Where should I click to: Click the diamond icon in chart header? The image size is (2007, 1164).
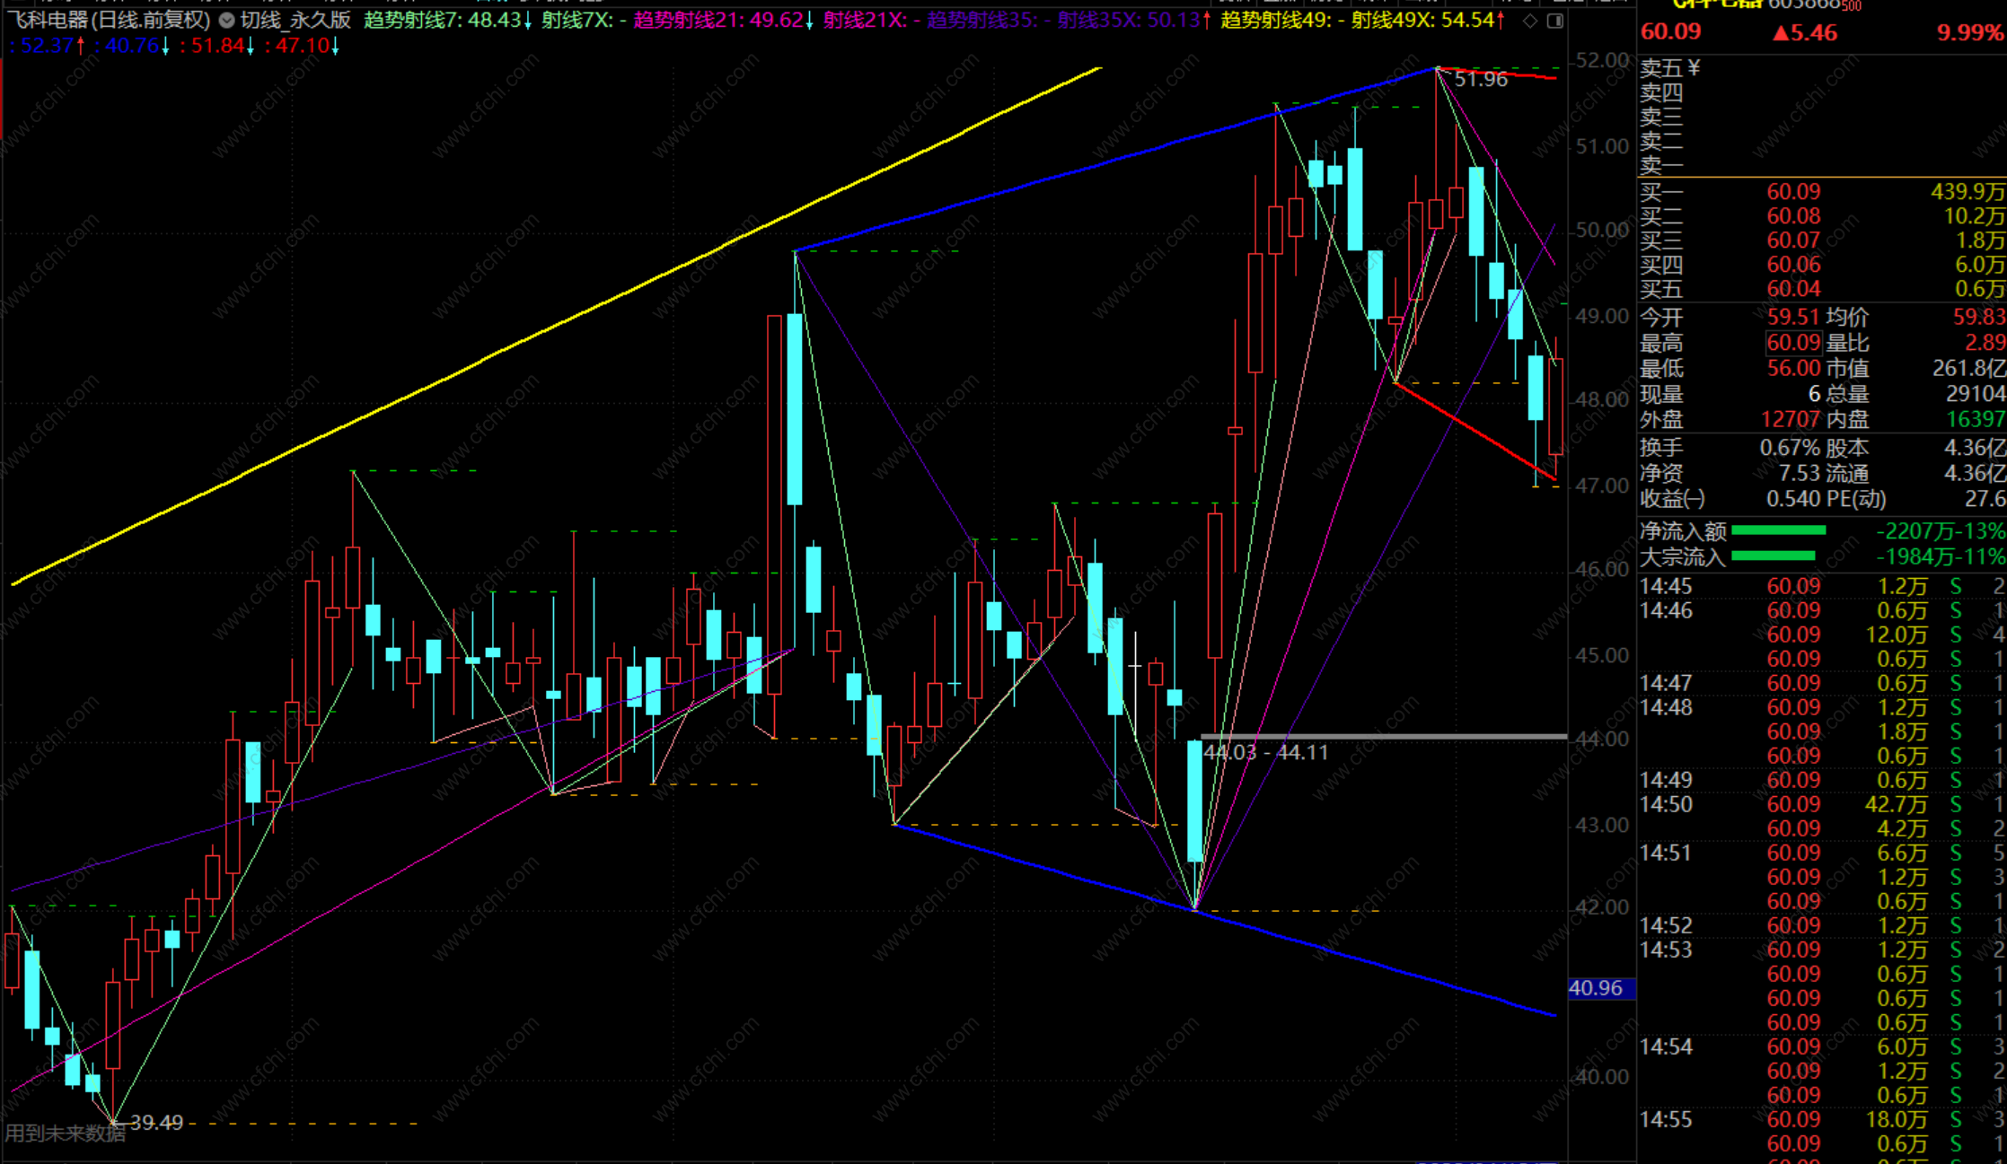pyautogui.click(x=1530, y=20)
